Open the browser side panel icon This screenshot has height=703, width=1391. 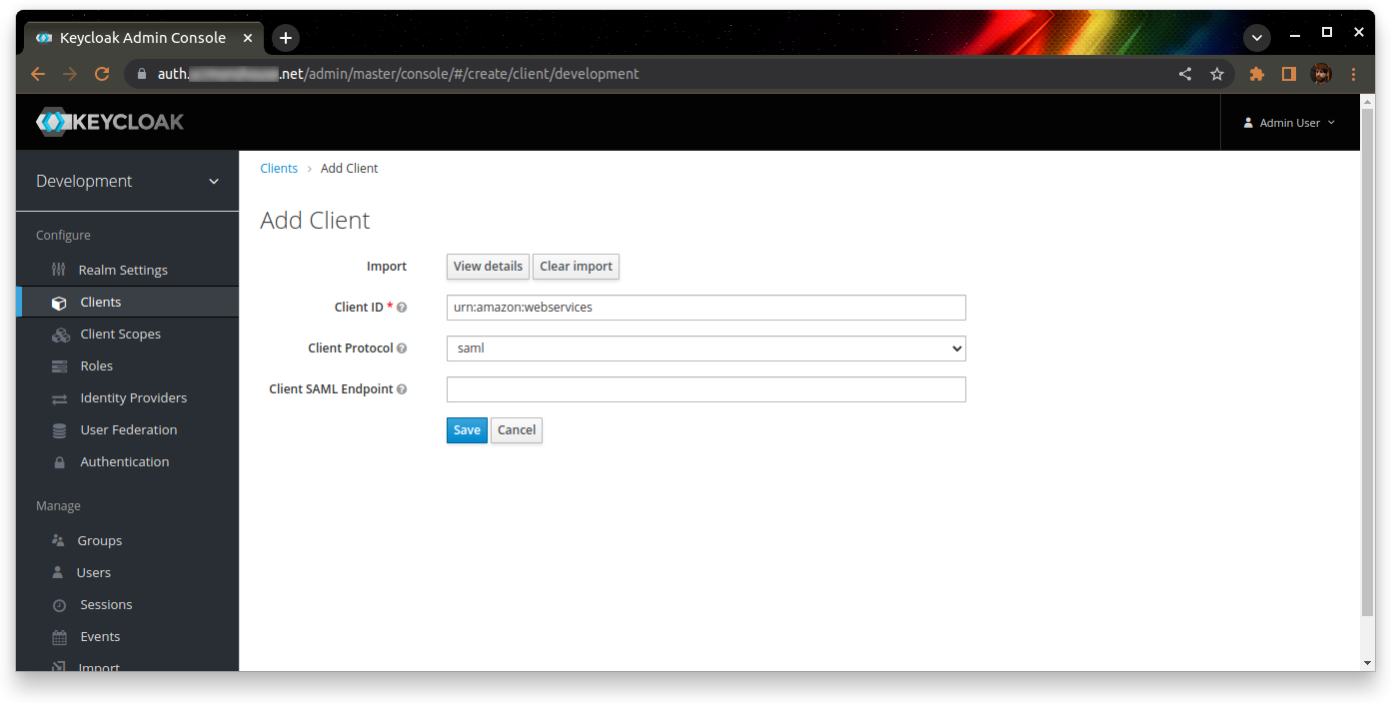[x=1289, y=74]
